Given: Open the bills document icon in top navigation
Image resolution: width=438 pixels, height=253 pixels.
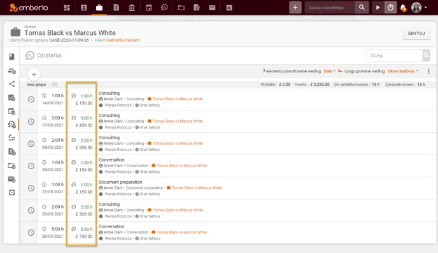Looking at the screenshot, I should [x=117, y=8].
